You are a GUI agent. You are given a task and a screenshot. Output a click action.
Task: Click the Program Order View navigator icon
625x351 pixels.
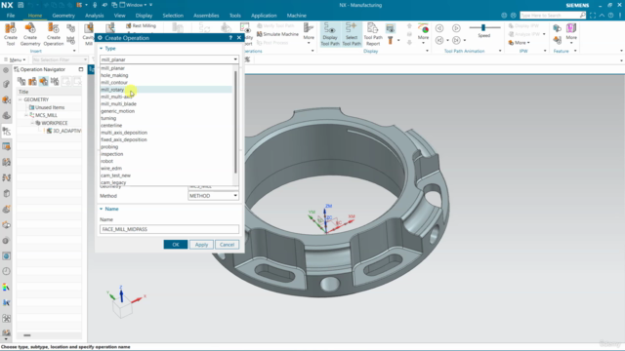(21, 81)
